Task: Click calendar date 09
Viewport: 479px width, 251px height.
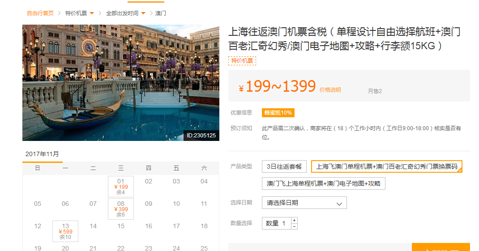Action: (x=149, y=204)
